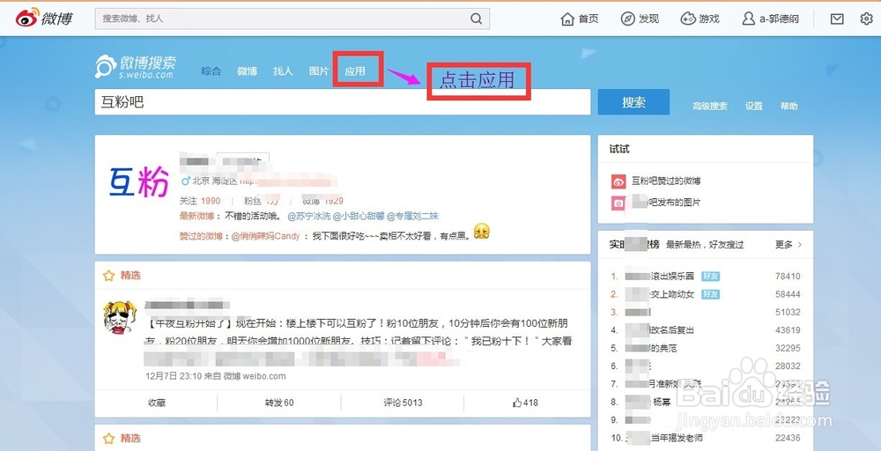Viewport: 881px width, 451px height.
Task: Click the blue 搜索 button
Action: pos(633,102)
